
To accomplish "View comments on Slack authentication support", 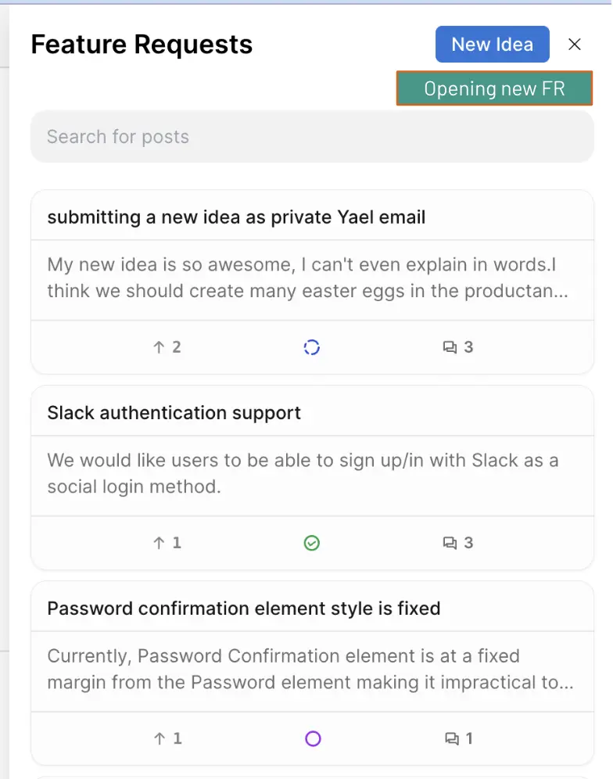I will [x=457, y=542].
